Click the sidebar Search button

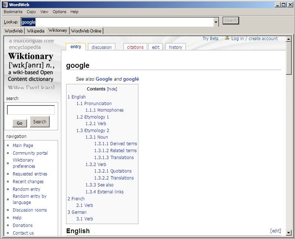[40, 122]
